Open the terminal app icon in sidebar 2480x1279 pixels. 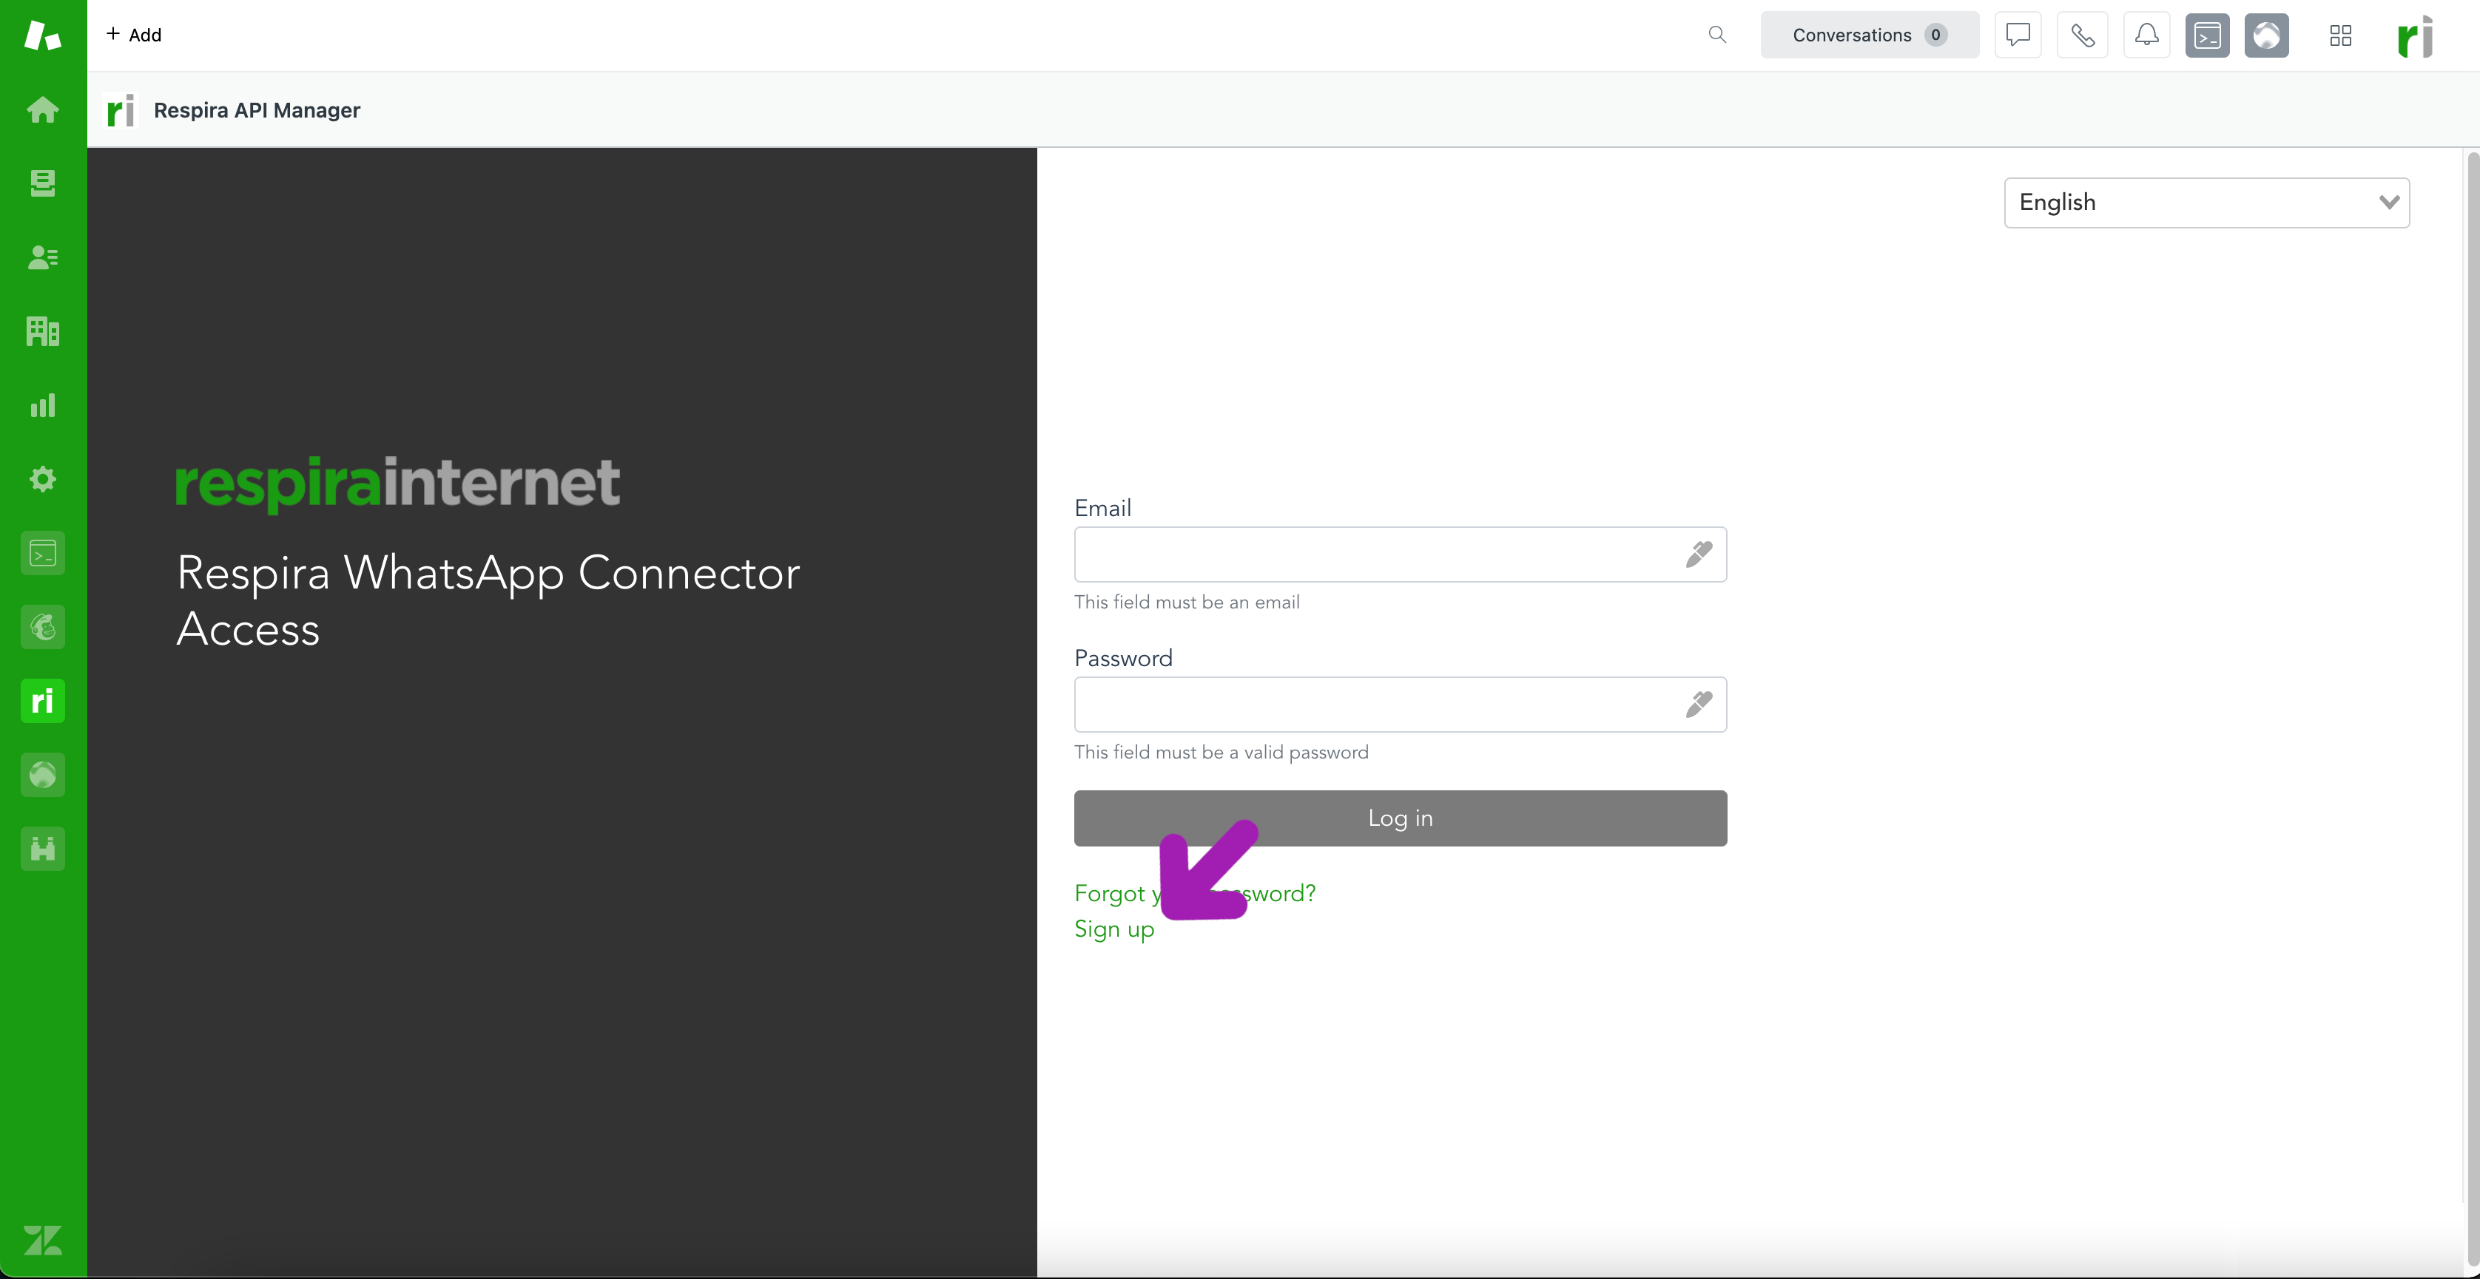point(42,553)
